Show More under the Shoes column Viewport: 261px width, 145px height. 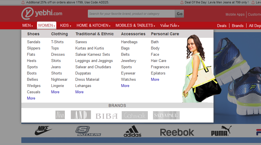(31, 98)
